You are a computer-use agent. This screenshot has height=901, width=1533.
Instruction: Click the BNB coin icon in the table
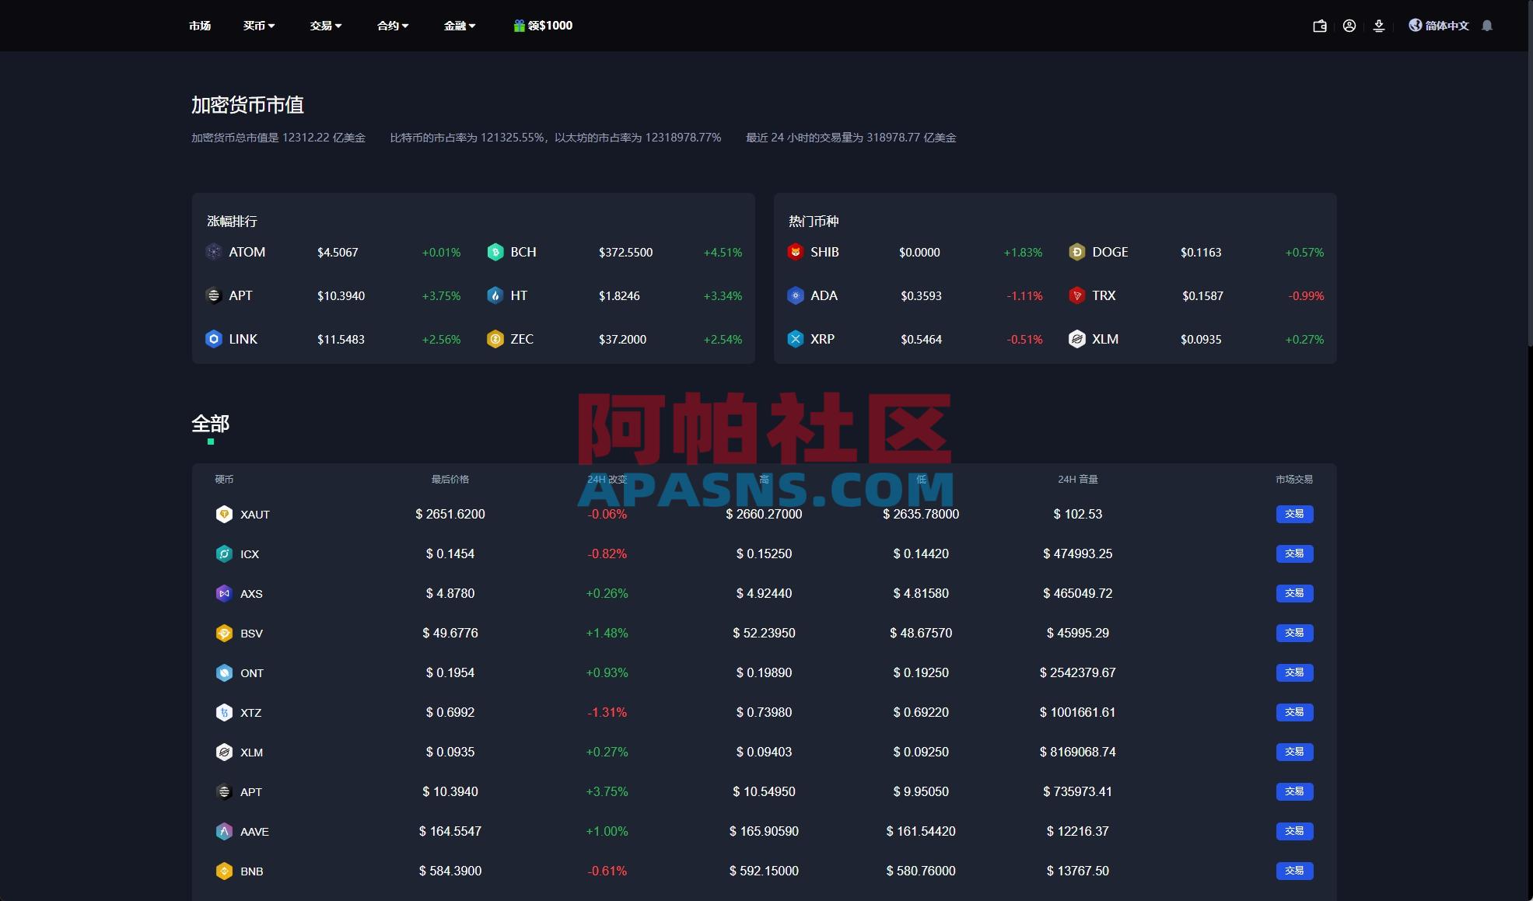pos(224,871)
